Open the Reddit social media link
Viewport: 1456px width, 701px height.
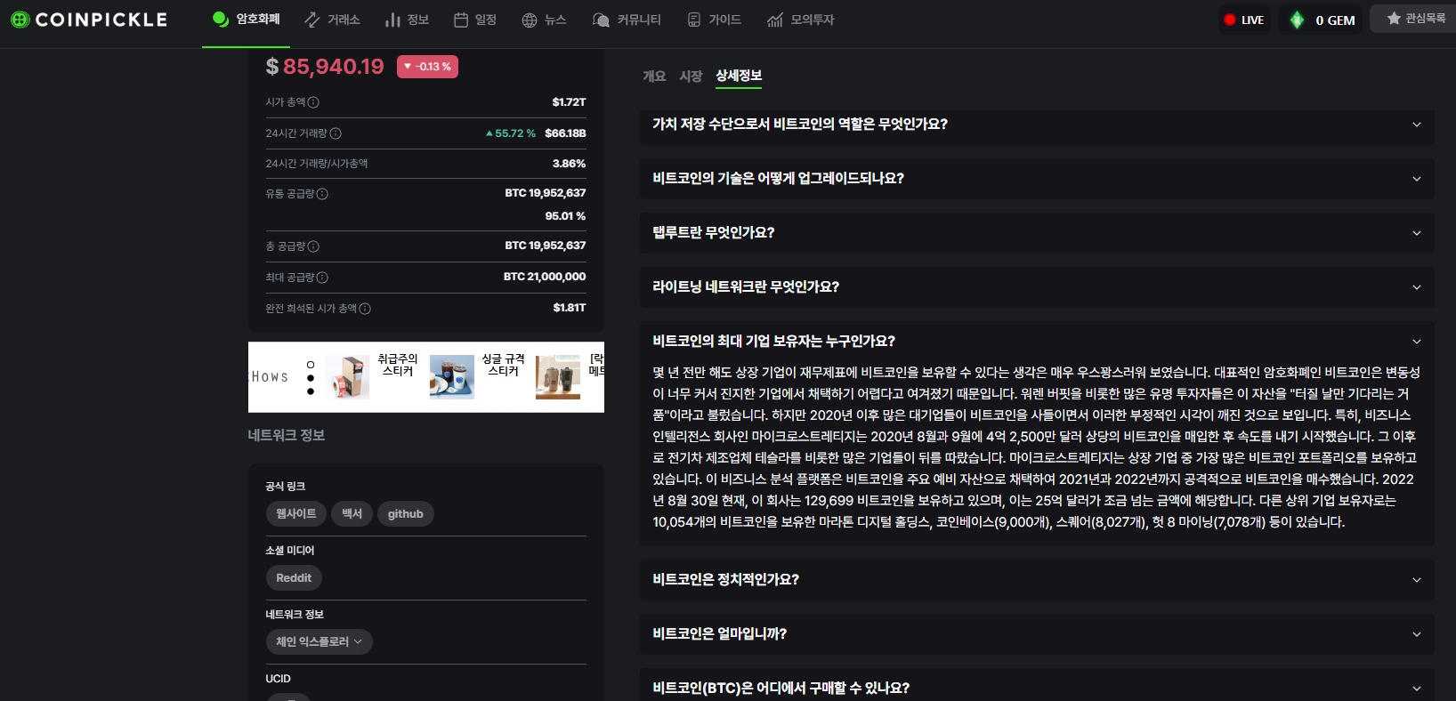(294, 577)
